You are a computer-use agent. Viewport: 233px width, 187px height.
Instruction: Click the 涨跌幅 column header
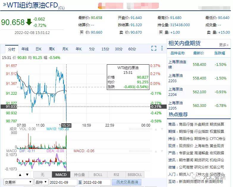[x=220, y=53]
